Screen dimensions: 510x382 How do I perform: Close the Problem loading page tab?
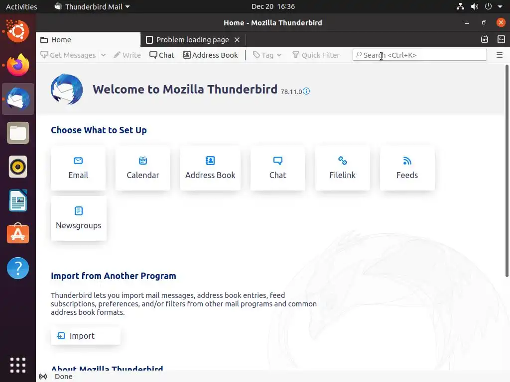tap(237, 40)
